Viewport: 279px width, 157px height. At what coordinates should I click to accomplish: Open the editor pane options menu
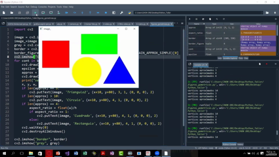[182, 23]
